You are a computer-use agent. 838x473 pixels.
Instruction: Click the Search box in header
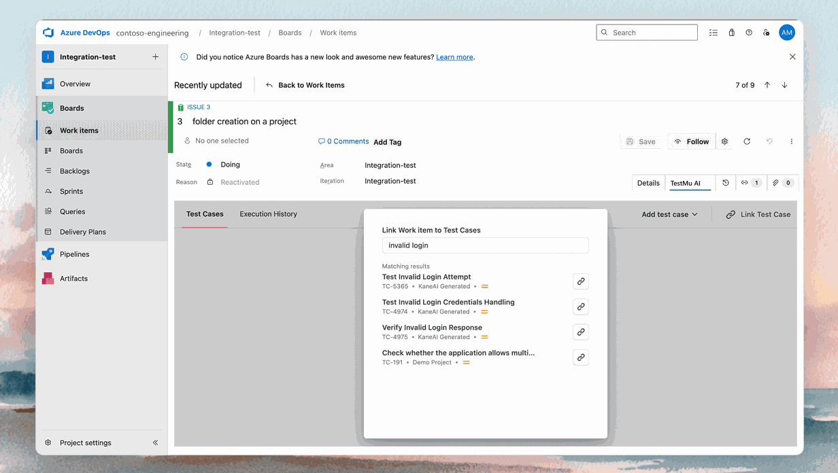[647, 33]
